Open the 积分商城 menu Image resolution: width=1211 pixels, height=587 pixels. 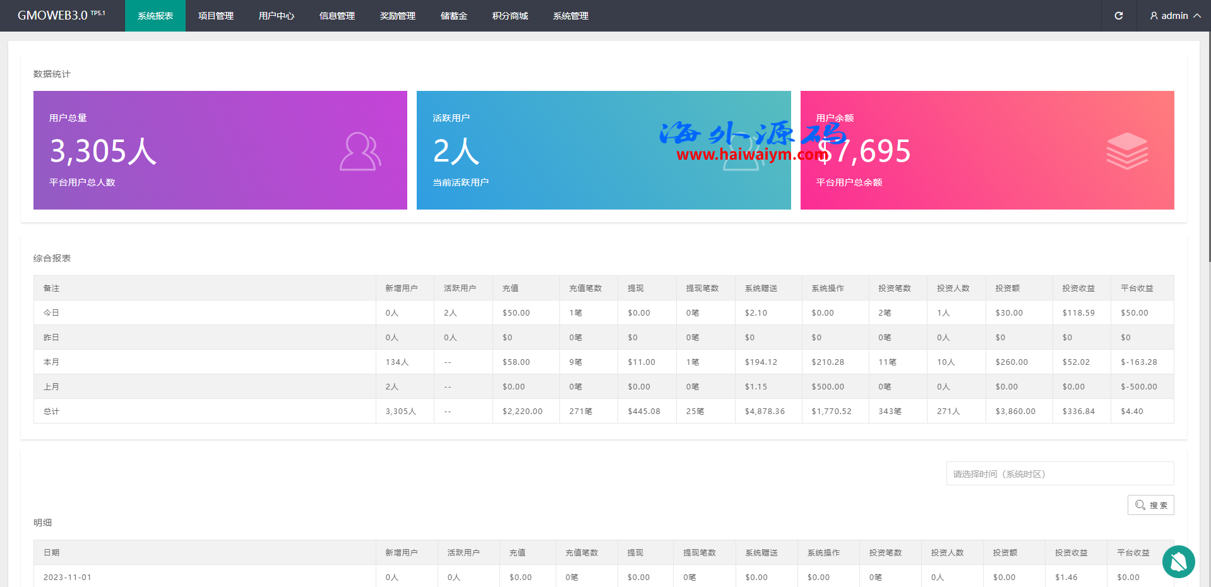[x=510, y=16]
